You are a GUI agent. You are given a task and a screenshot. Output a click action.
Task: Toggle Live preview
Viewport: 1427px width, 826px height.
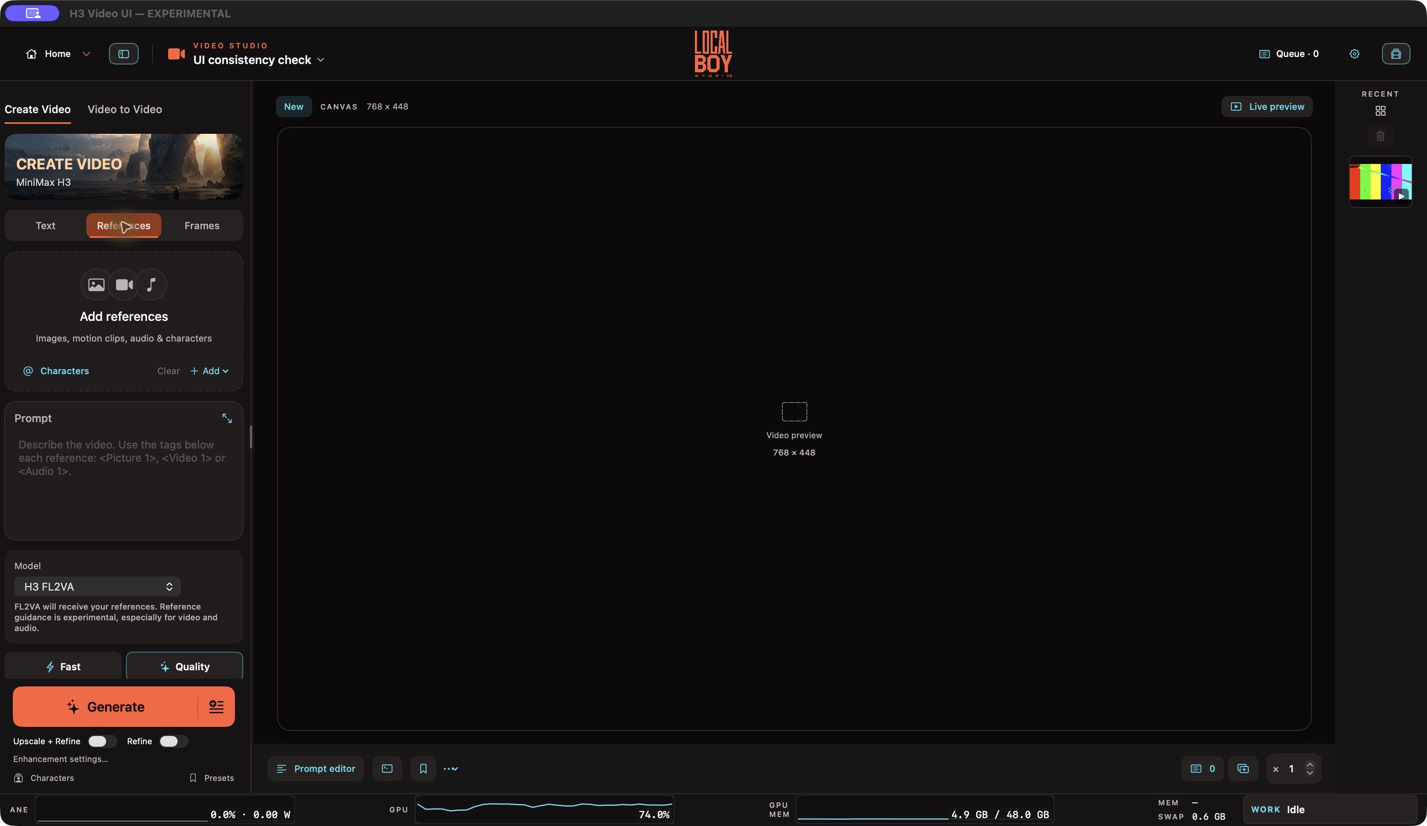[x=1267, y=107]
